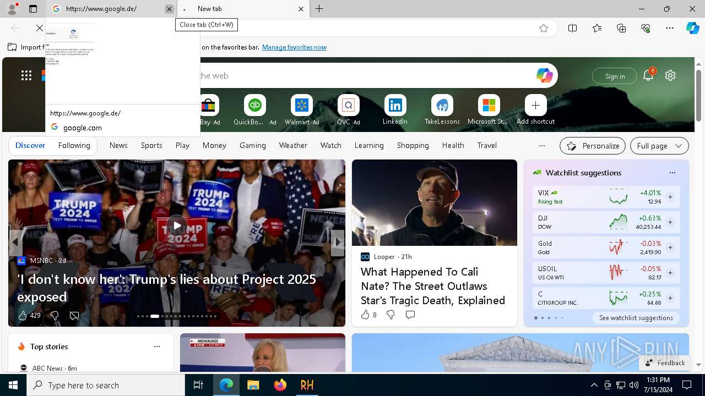The width and height of the screenshot is (705, 396).
Task: Add Citigroup to watchlist
Action: click(x=670, y=298)
